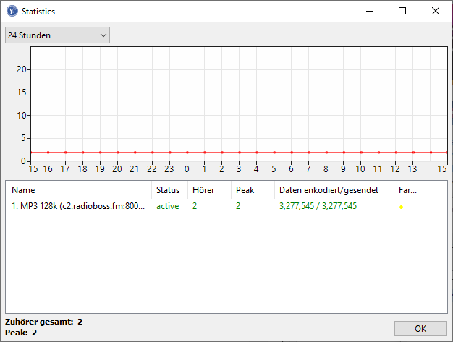Screen dimensions: 453x342
Task: Open the 24 Stunden time range dropdown
Action: click(x=57, y=35)
